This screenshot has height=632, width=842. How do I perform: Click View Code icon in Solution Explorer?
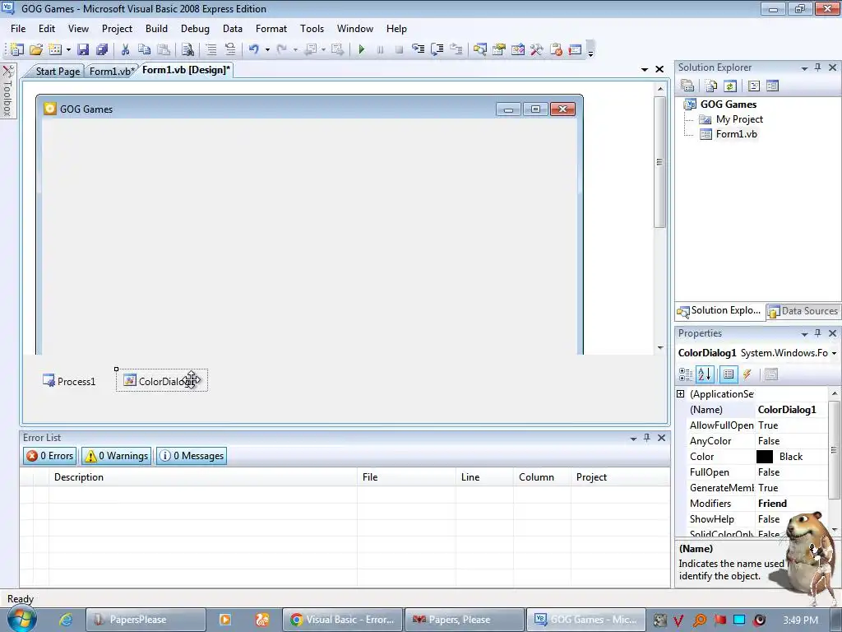click(x=753, y=86)
